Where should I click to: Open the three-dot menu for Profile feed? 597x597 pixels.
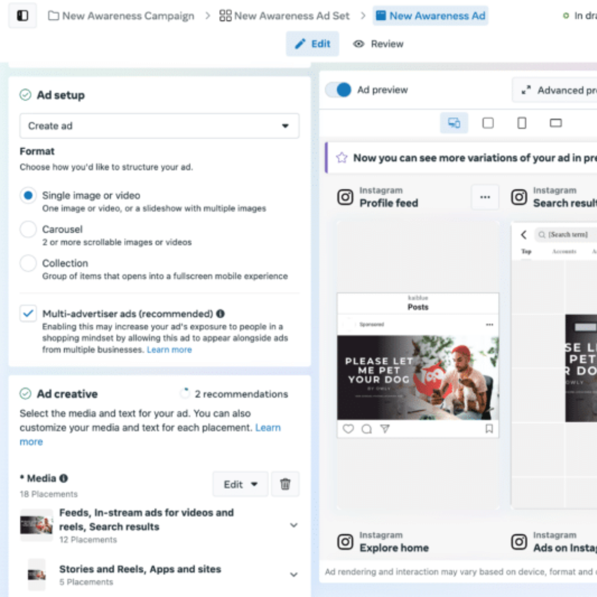point(485,197)
